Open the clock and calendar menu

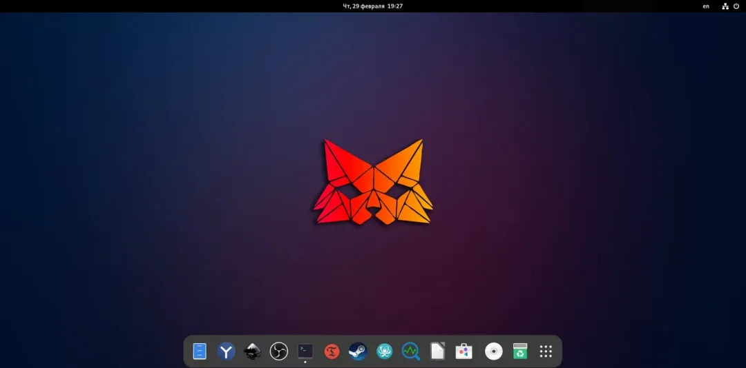(373, 6)
